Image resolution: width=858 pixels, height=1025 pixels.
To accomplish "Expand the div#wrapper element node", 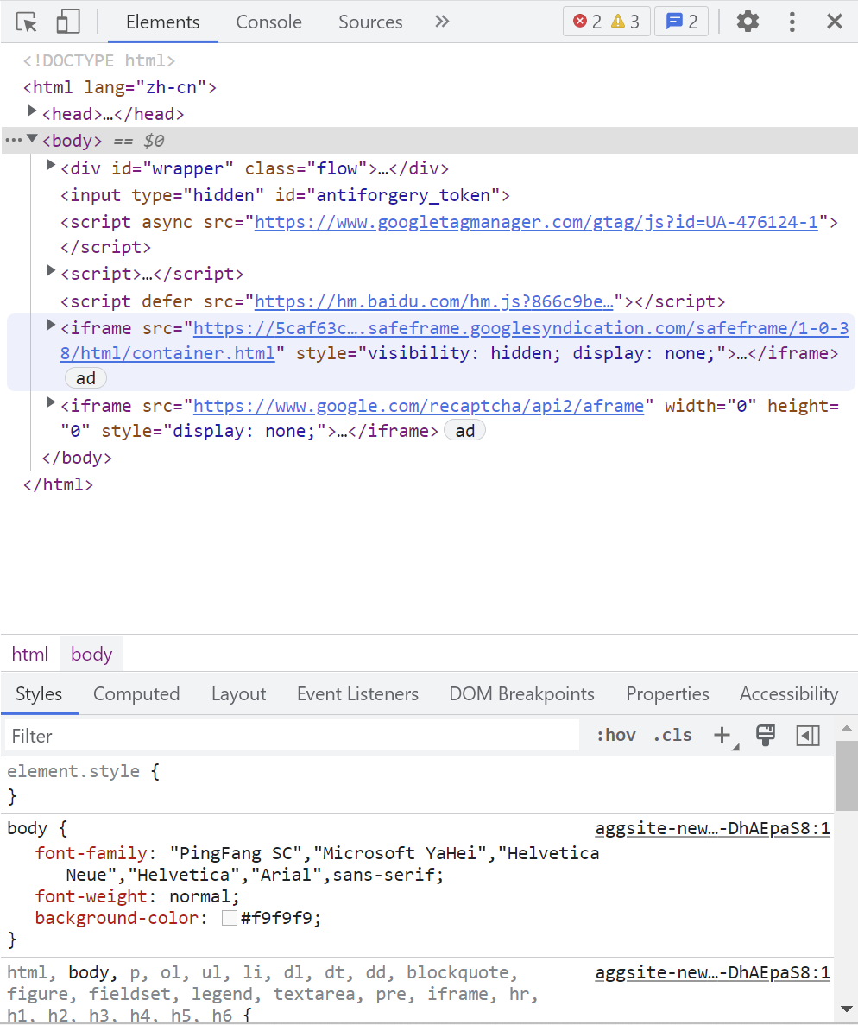I will click(51, 166).
